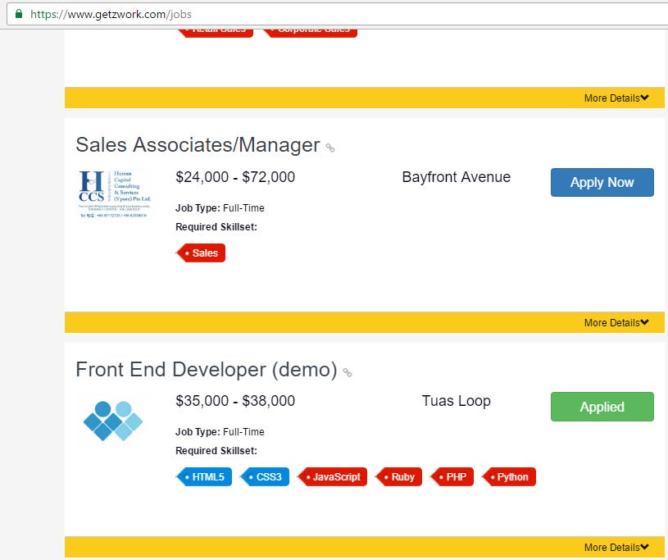Open the Sales Associates/Manager job title
The image size is (668, 560).
[x=198, y=145]
